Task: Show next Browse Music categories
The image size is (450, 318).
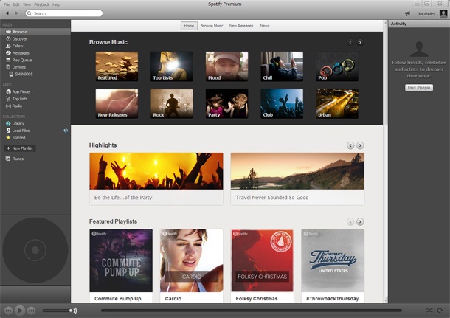Action: coord(360,43)
